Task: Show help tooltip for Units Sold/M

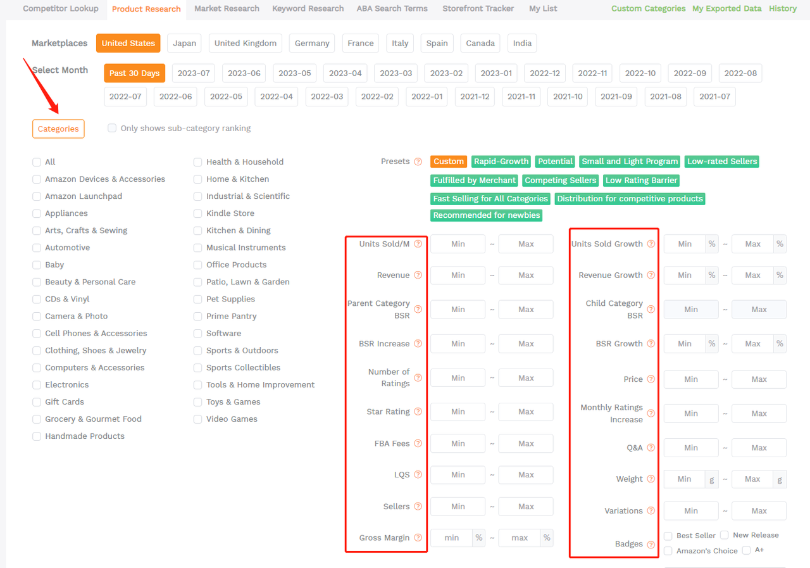Action: [x=418, y=244]
